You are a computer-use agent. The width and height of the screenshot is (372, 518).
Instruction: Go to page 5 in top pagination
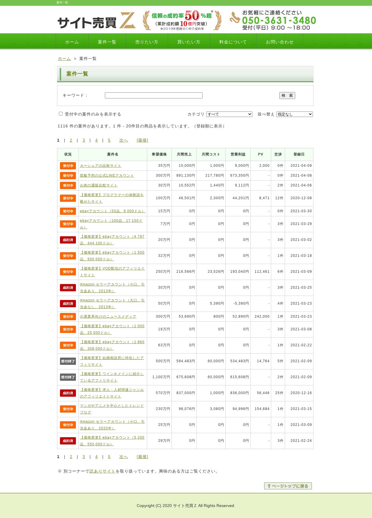click(x=109, y=140)
